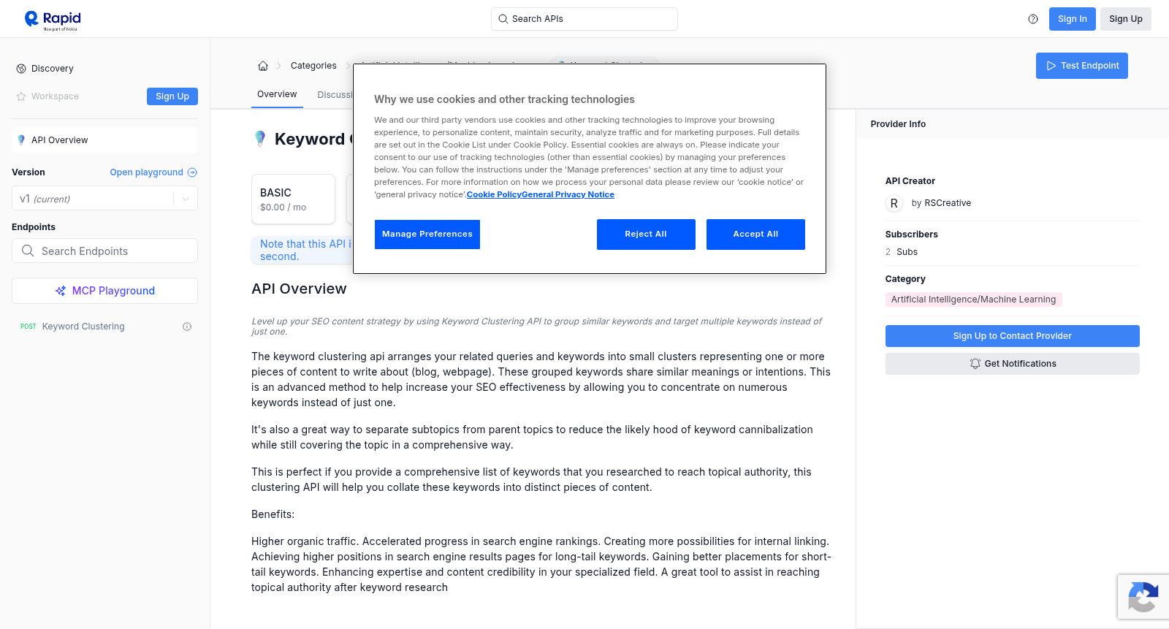Select the Keyword Clustering POST endpoint
This screenshot has height=629, width=1169.
pos(104,327)
